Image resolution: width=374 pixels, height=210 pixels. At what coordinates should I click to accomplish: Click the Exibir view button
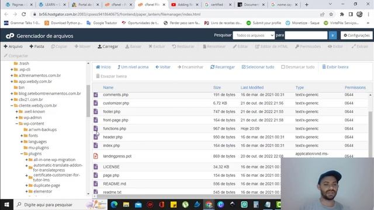335,47
